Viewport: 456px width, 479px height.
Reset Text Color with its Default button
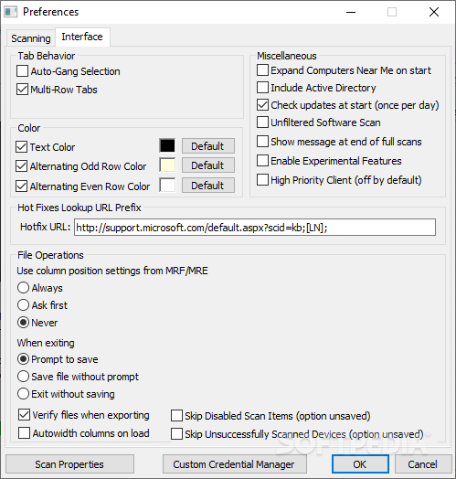pyautogui.click(x=208, y=146)
